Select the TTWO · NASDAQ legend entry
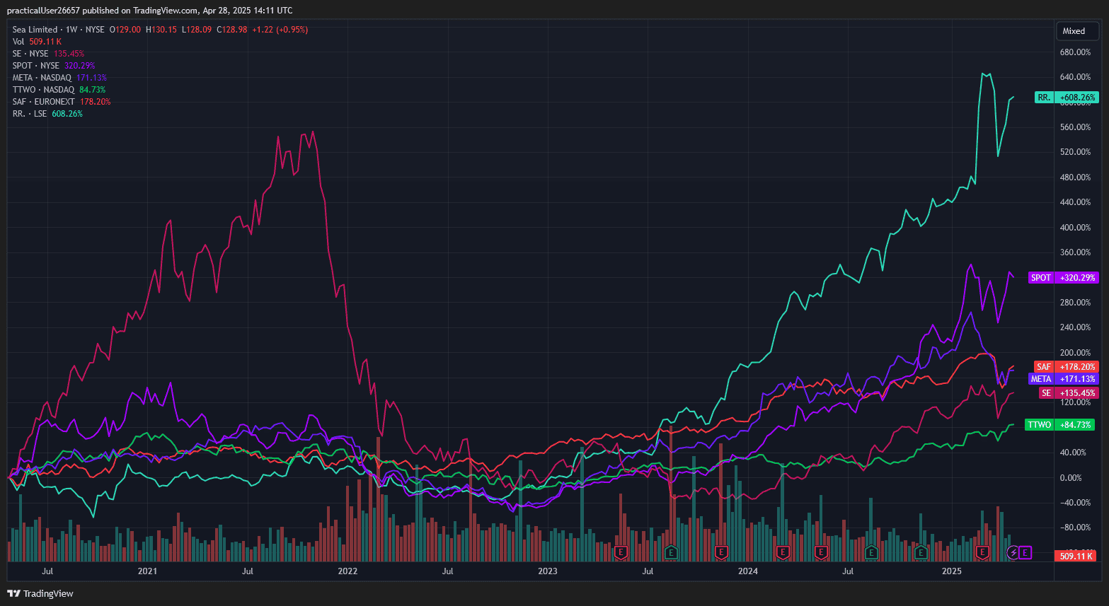Viewport: 1109px width, 606px height. pyautogui.click(x=42, y=89)
